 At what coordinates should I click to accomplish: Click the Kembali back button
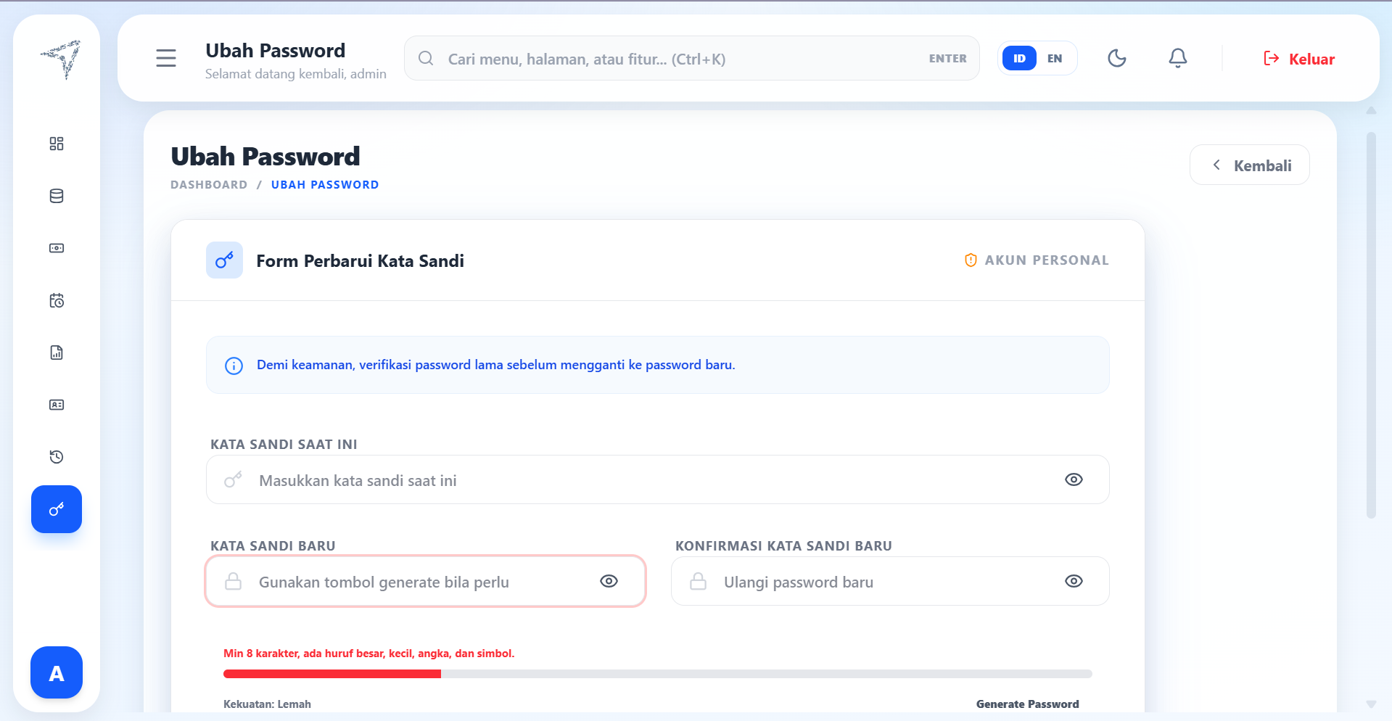coord(1250,165)
